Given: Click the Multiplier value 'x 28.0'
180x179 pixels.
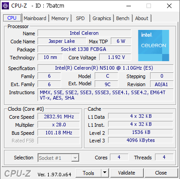Looking at the screenshot, I should (x=59, y=125).
